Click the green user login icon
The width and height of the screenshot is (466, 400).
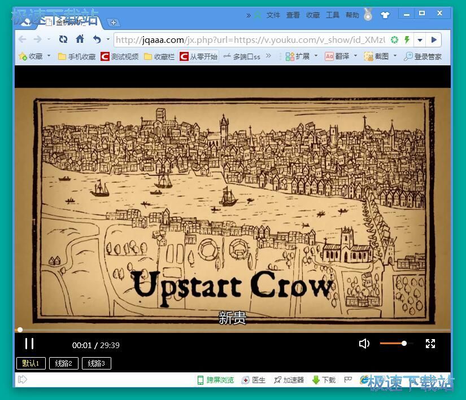[x=258, y=15]
